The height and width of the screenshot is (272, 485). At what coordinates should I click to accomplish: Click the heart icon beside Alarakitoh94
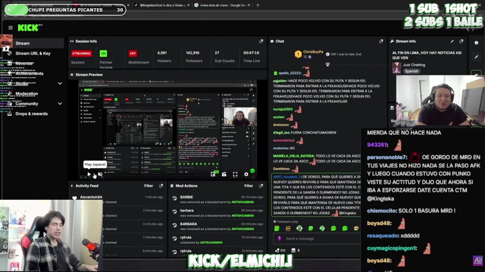coord(75,198)
